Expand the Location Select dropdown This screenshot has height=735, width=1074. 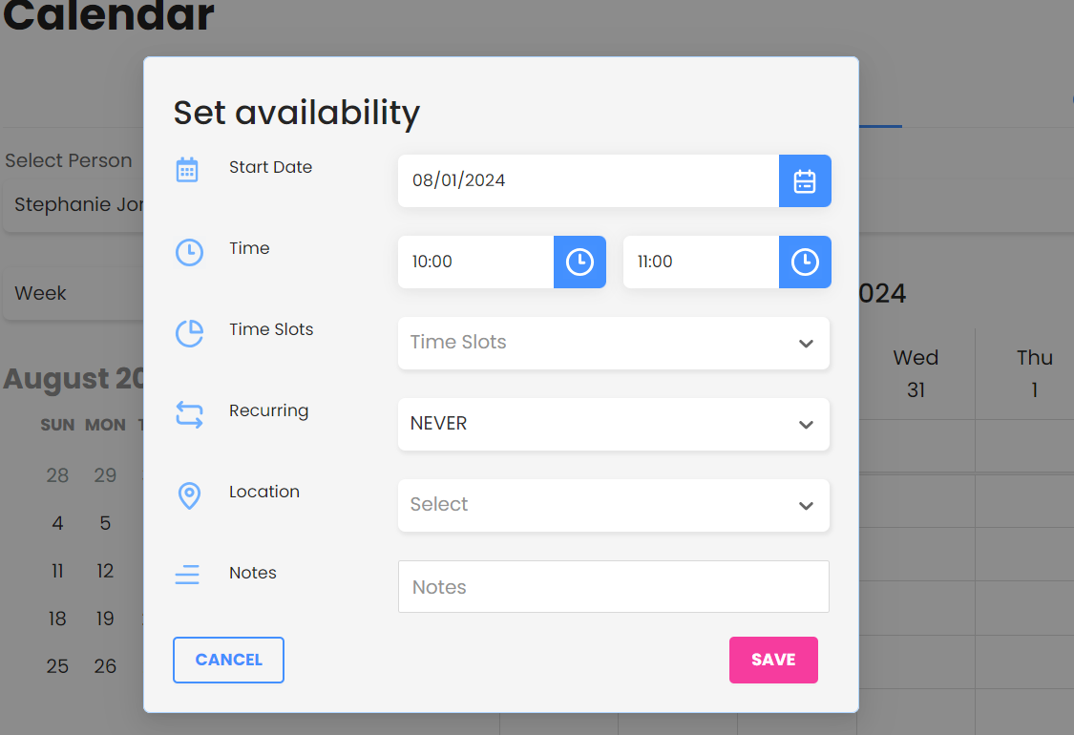613,506
